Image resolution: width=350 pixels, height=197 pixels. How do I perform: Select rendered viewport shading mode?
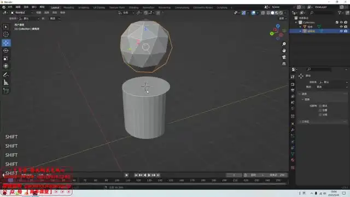pos(281,13)
